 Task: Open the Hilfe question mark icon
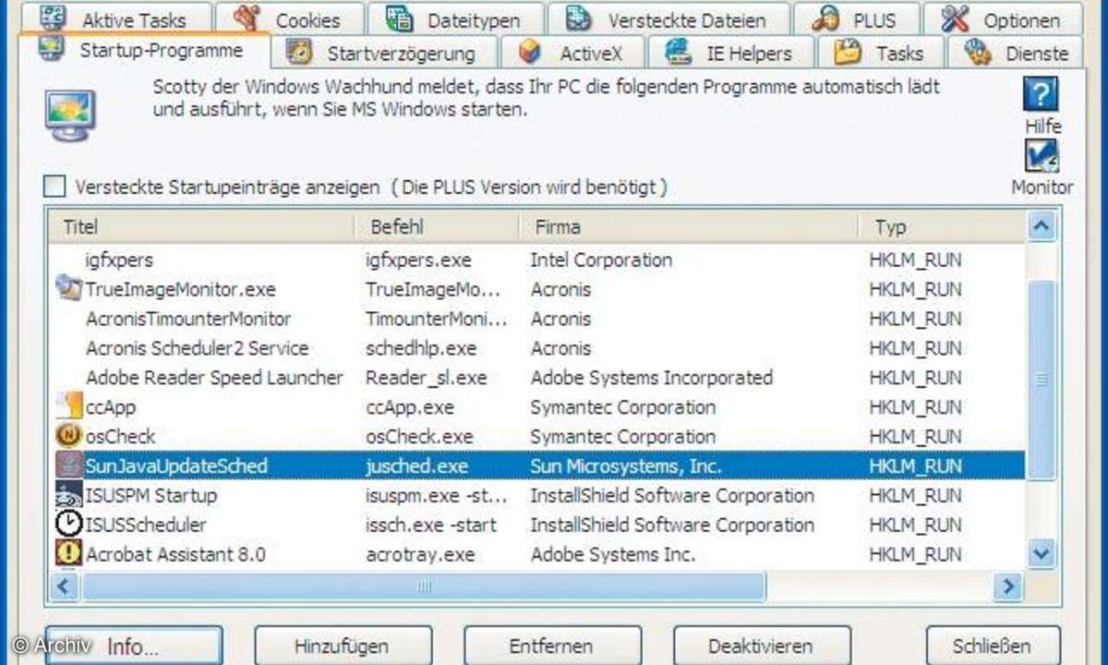tap(1041, 95)
